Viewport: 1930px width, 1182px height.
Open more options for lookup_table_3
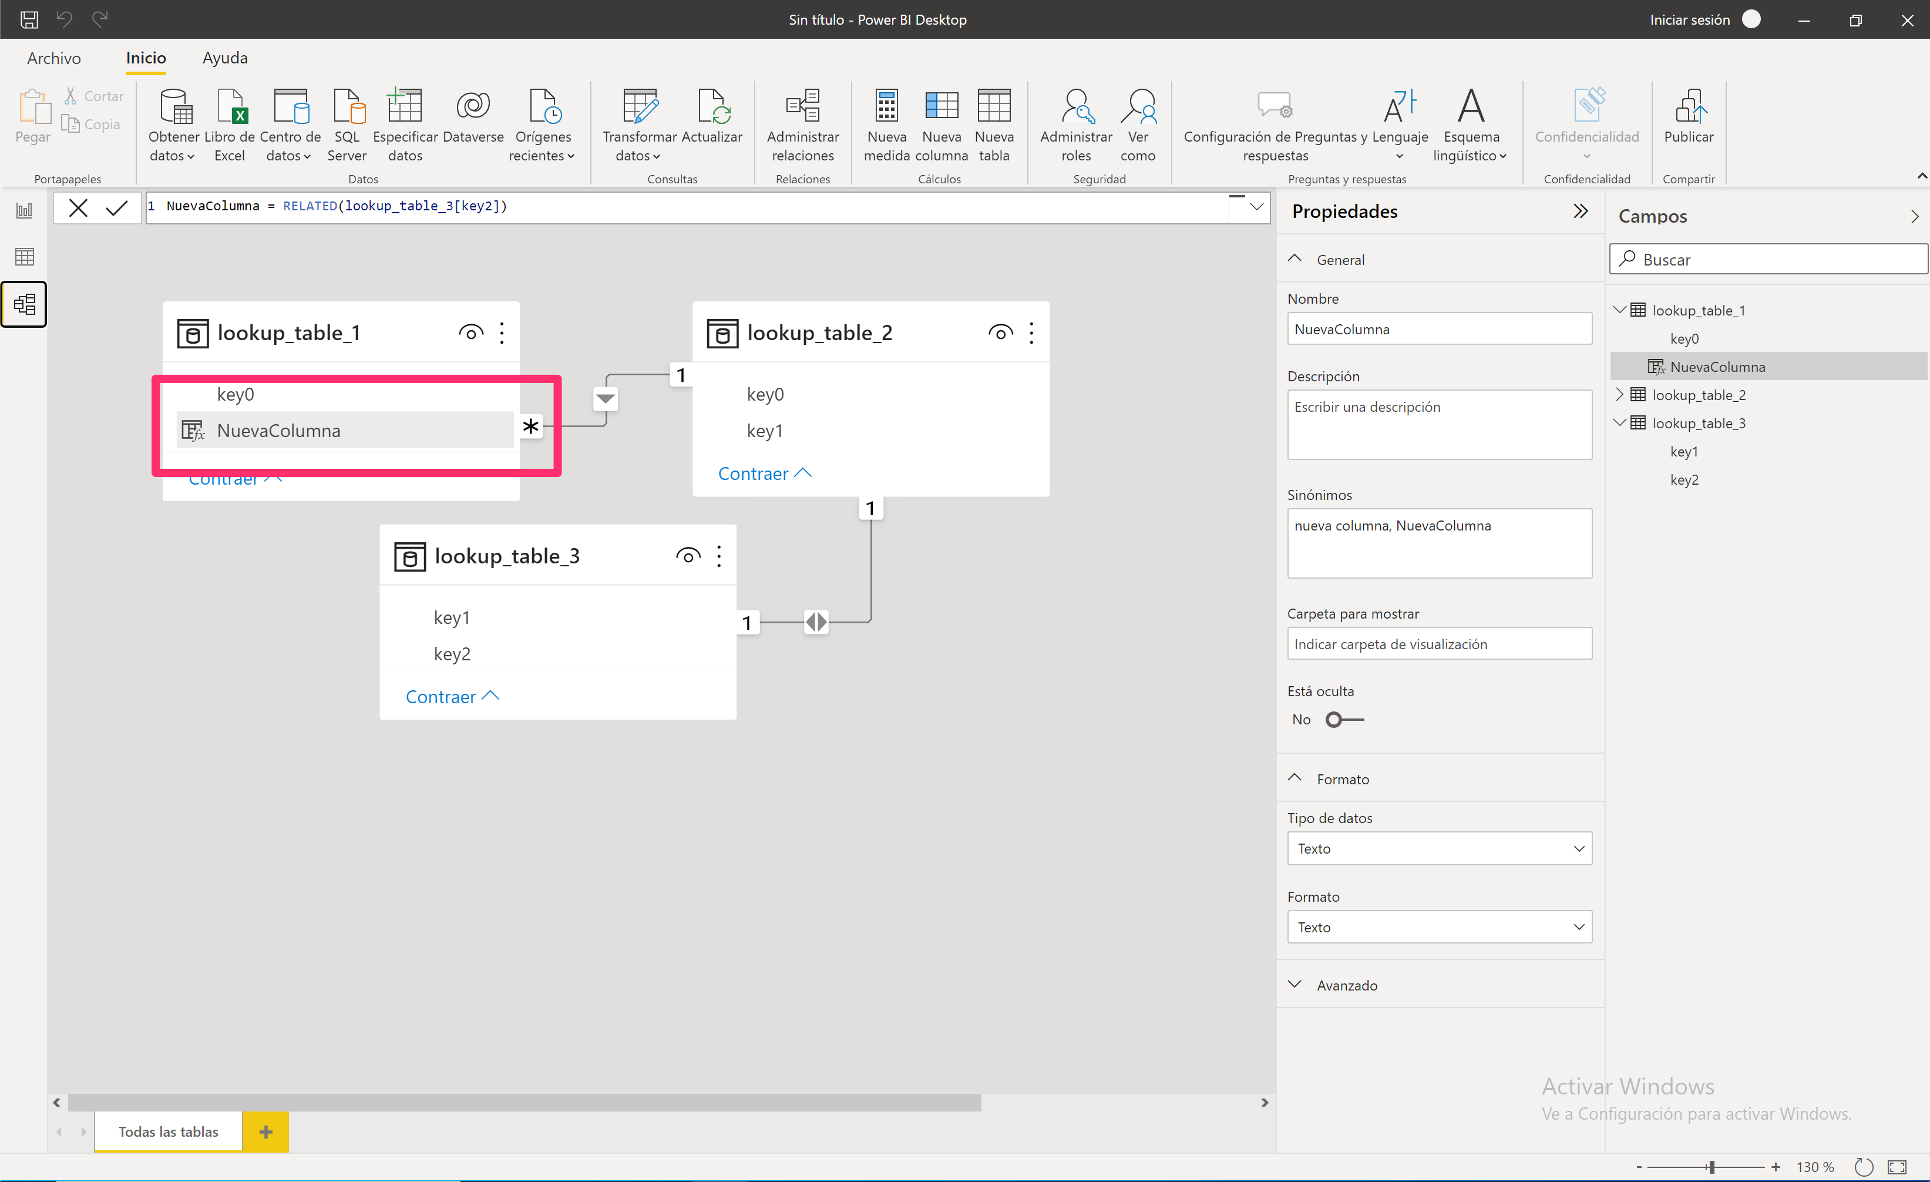point(719,555)
